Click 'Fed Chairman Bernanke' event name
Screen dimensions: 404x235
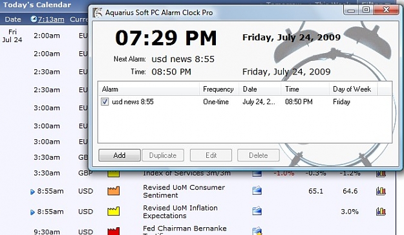[x=185, y=229]
